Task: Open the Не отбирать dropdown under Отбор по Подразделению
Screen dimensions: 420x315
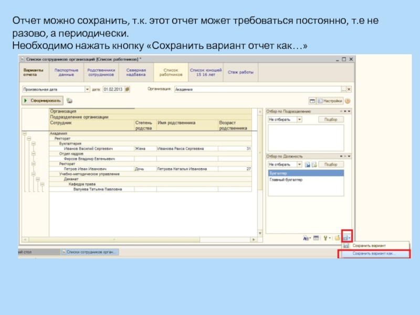Action: [x=299, y=120]
